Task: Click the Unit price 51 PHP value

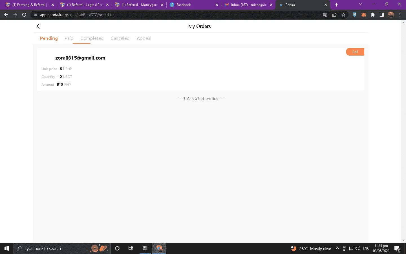Action: [66, 69]
